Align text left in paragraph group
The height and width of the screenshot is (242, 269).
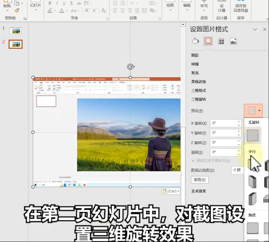115,11
